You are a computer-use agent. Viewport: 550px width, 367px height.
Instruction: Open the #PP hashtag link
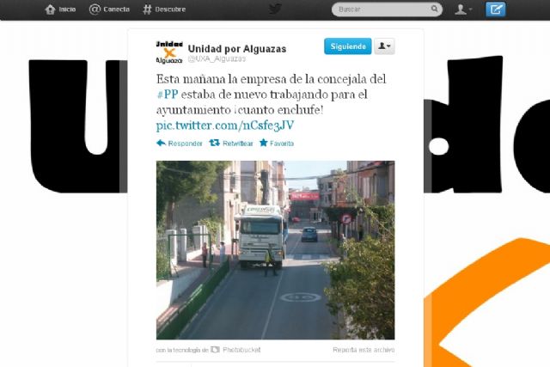167,94
